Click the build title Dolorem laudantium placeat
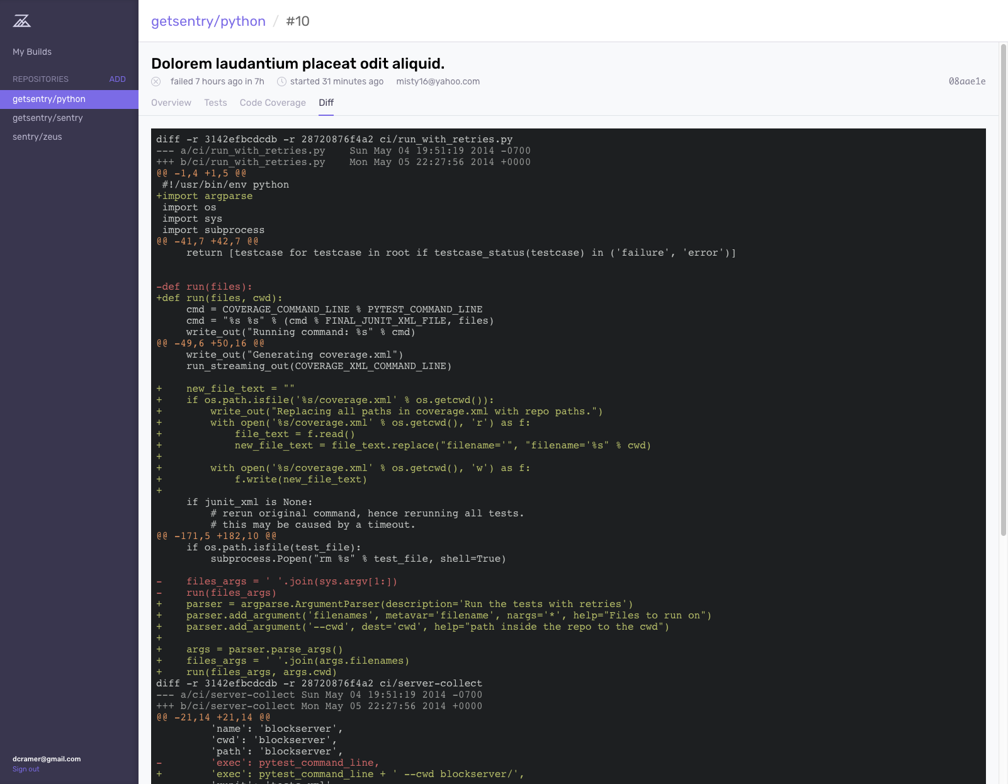This screenshot has width=1008, height=784. click(297, 64)
